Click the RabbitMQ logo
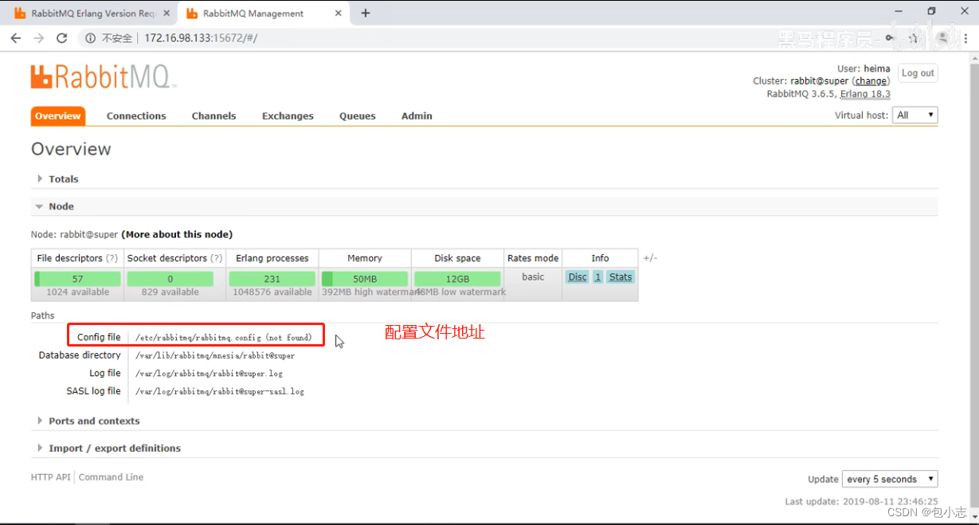The width and height of the screenshot is (979, 525). [104, 76]
